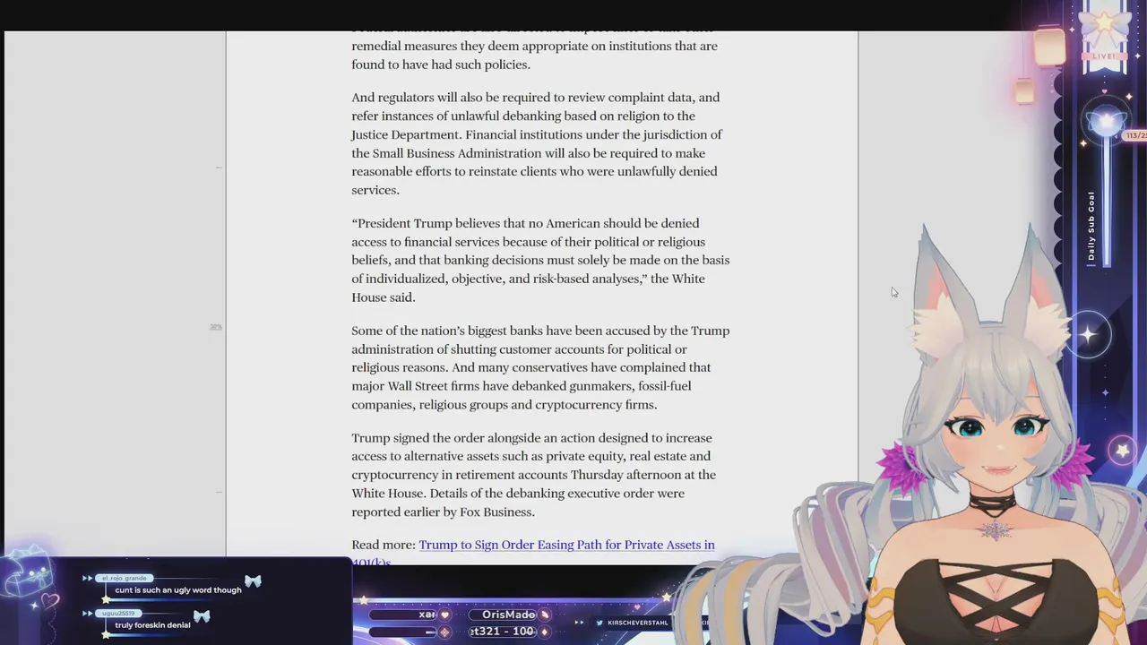
Task: Click the 'Read more:' label in the article
Action: click(384, 545)
